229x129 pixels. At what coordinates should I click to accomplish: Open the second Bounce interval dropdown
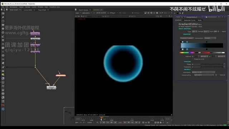tap(221, 56)
